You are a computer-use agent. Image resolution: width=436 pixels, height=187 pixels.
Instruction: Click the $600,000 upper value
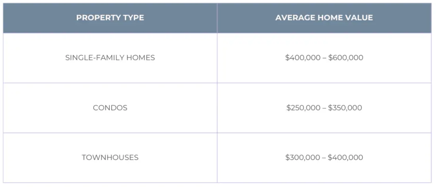click(346, 58)
